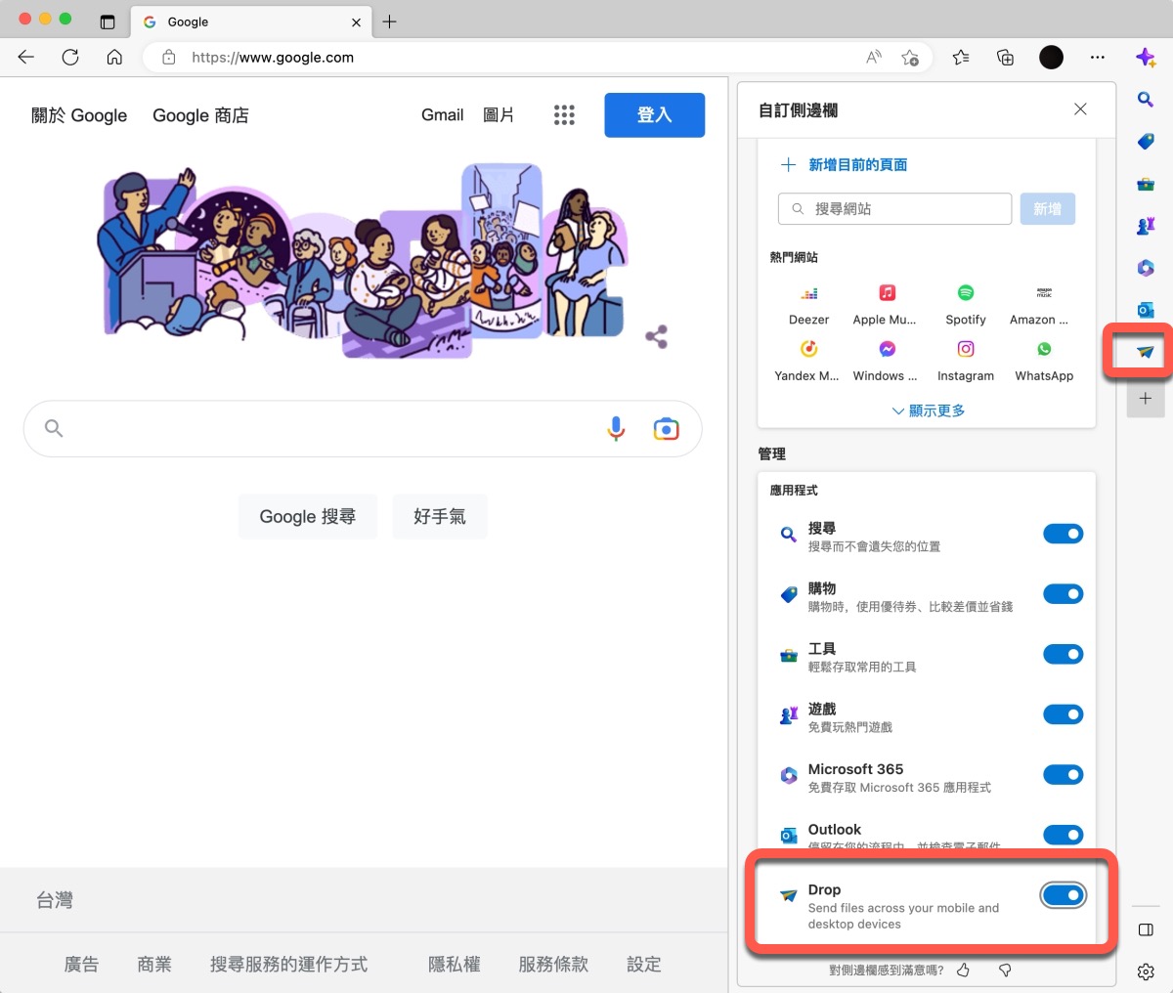Open the 關於 Google link

click(x=79, y=115)
